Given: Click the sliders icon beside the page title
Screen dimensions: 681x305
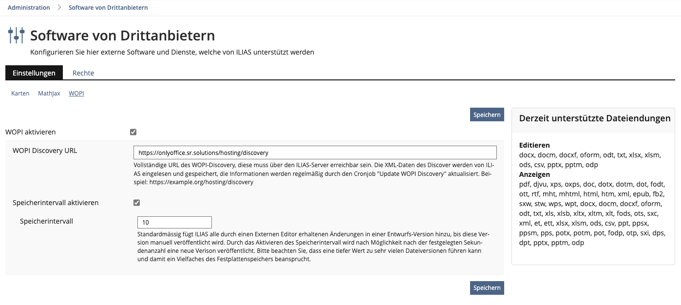Looking at the screenshot, I should point(16,36).
